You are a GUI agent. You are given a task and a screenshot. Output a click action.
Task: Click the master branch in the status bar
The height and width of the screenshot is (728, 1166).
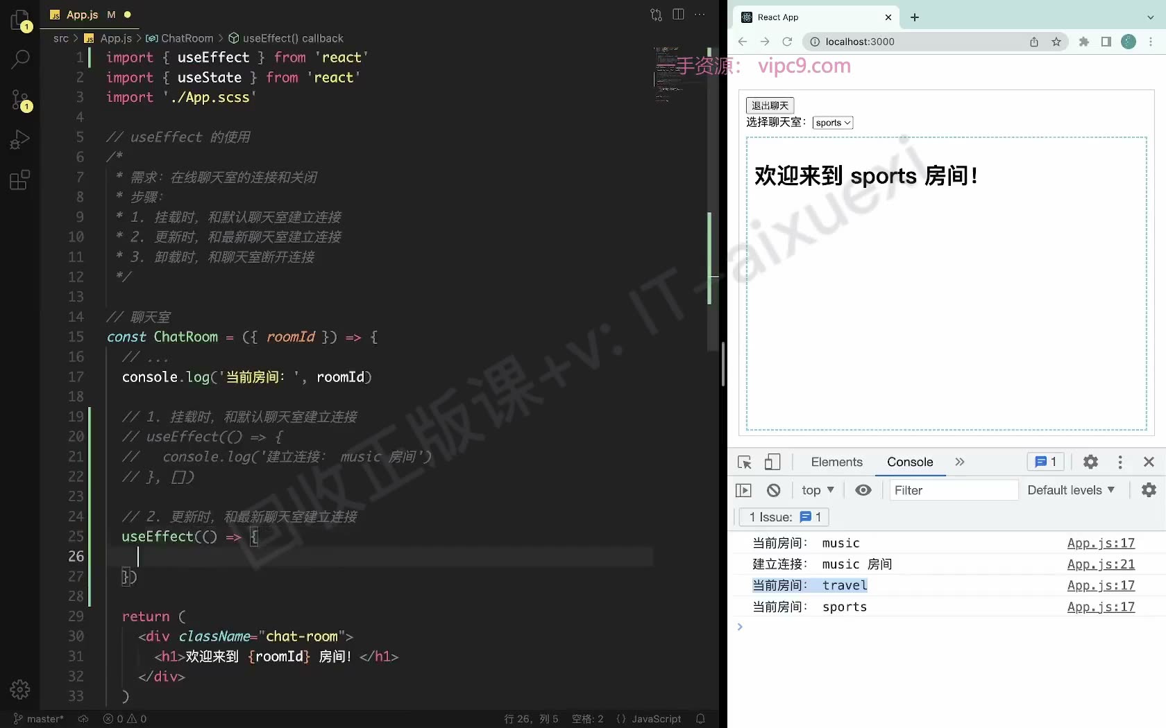(39, 719)
